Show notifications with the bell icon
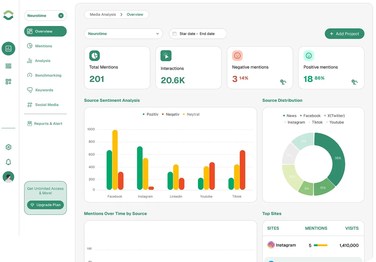This screenshot has width=376, height=262. tap(8, 162)
